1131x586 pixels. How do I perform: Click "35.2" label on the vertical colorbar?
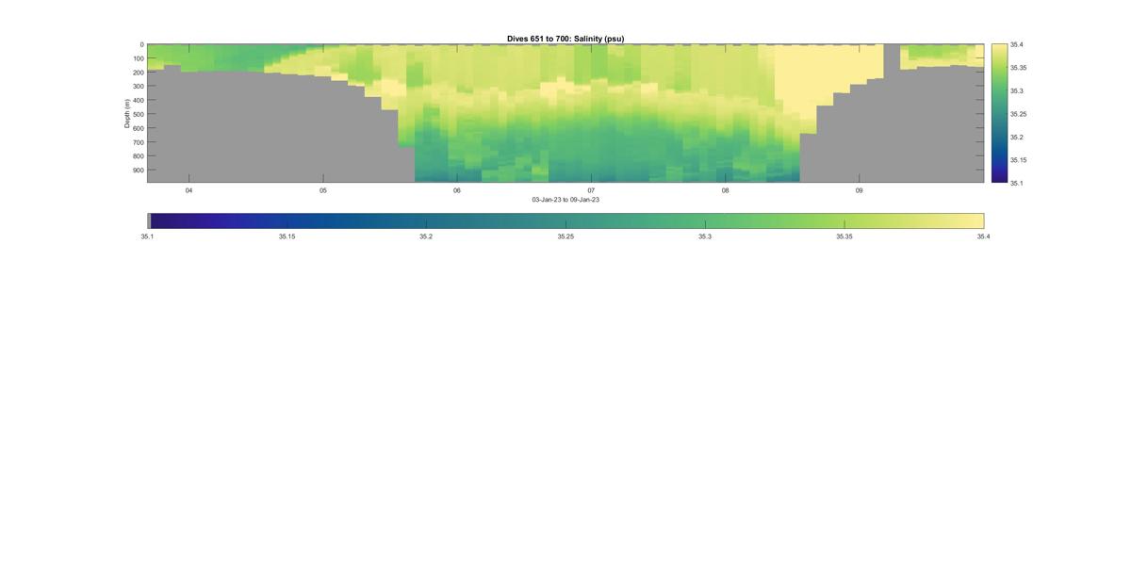(x=1017, y=138)
